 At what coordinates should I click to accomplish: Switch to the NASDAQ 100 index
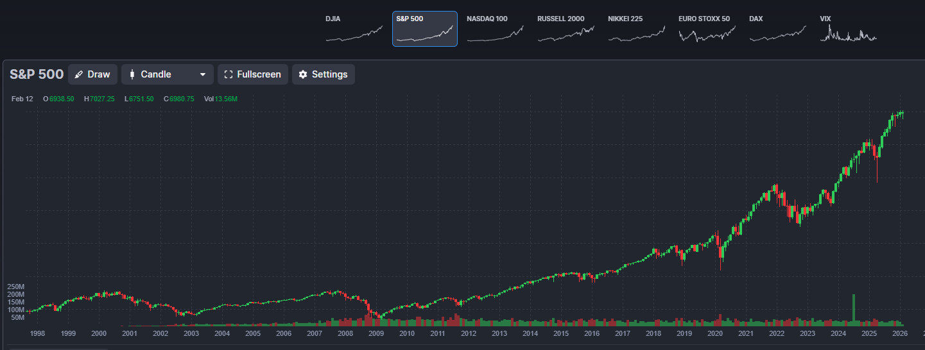pos(496,29)
